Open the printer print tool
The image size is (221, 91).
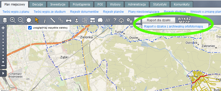[69, 20]
